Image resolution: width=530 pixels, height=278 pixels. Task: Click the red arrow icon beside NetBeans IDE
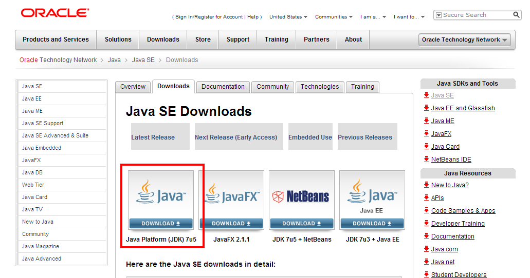pyautogui.click(x=426, y=159)
